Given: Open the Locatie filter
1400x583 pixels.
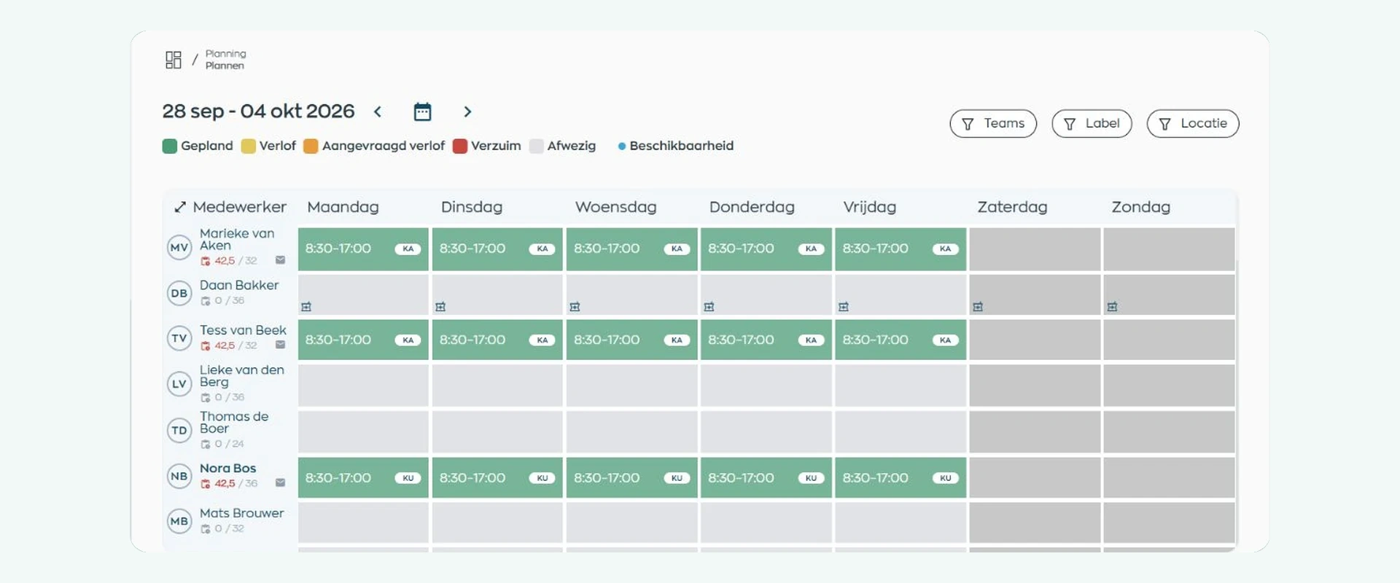Looking at the screenshot, I should pyautogui.click(x=1193, y=123).
